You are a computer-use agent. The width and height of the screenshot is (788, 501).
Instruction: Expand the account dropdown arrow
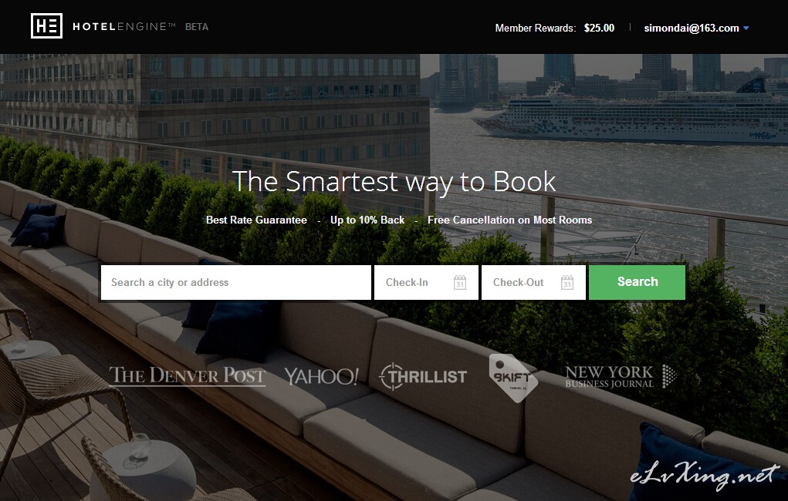746,28
